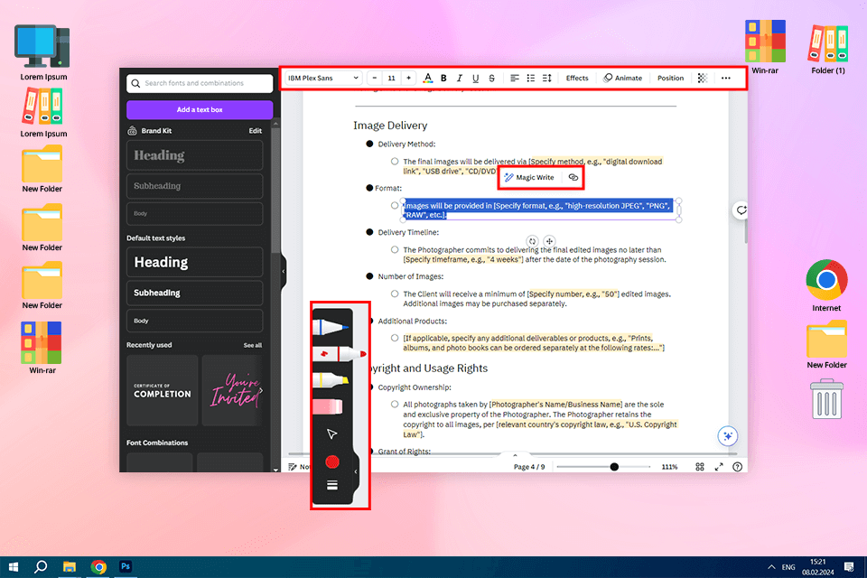This screenshot has width=867, height=578.
Task: Click the zoom slider handle
Action: point(614,467)
